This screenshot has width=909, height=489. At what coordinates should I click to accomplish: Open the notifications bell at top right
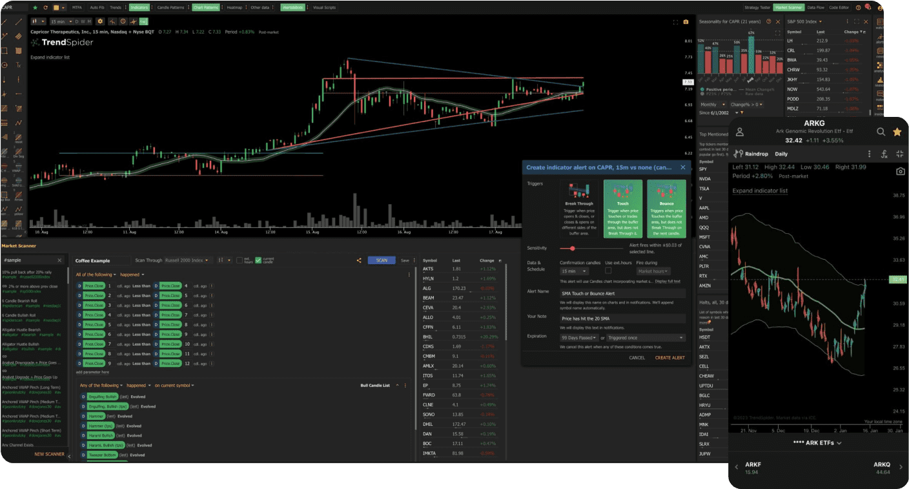click(868, 7)
